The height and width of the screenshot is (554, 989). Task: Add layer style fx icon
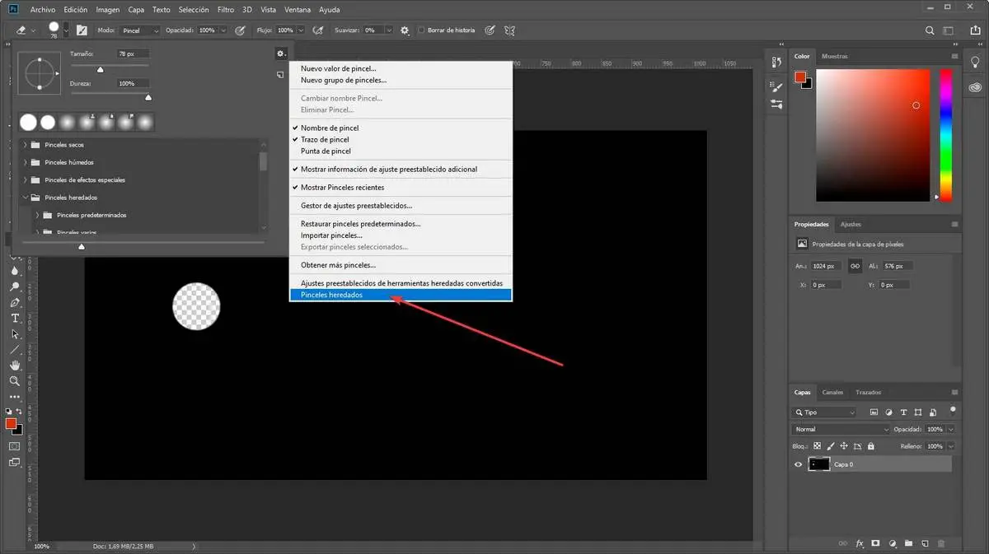860,543
